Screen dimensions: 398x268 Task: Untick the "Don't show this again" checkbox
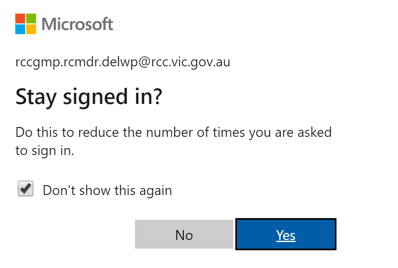[26, 189]
